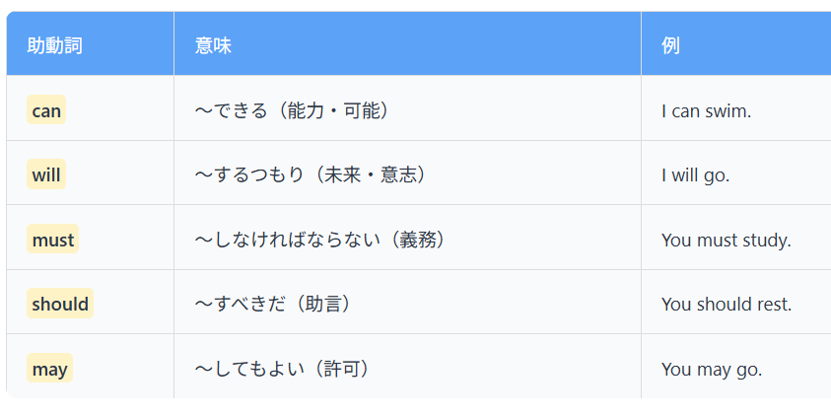The height and width of the screenshot is (416, 831).
Task: Select the example 'You must study.'
Action: click(726, 240)
